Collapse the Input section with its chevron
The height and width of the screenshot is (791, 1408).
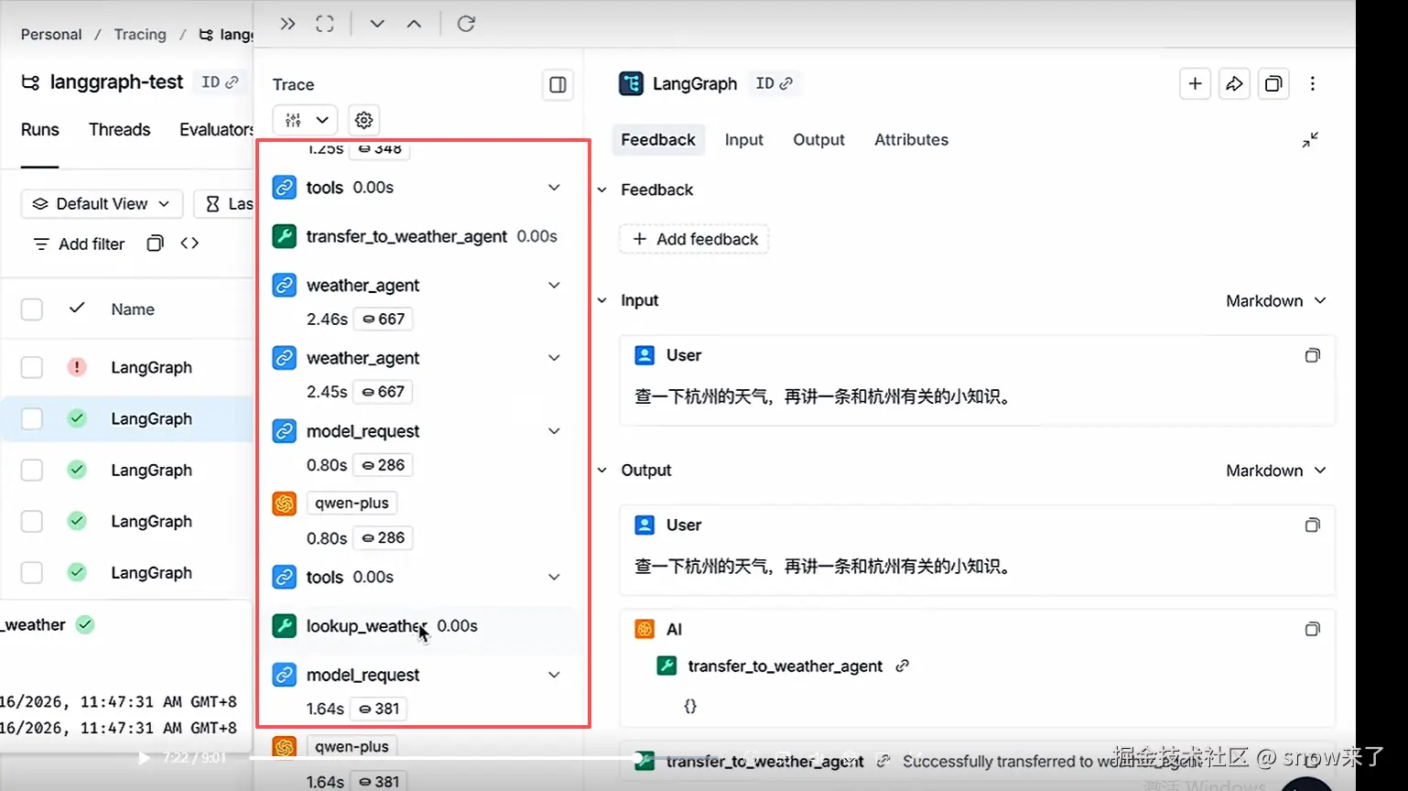coord(602,301)
